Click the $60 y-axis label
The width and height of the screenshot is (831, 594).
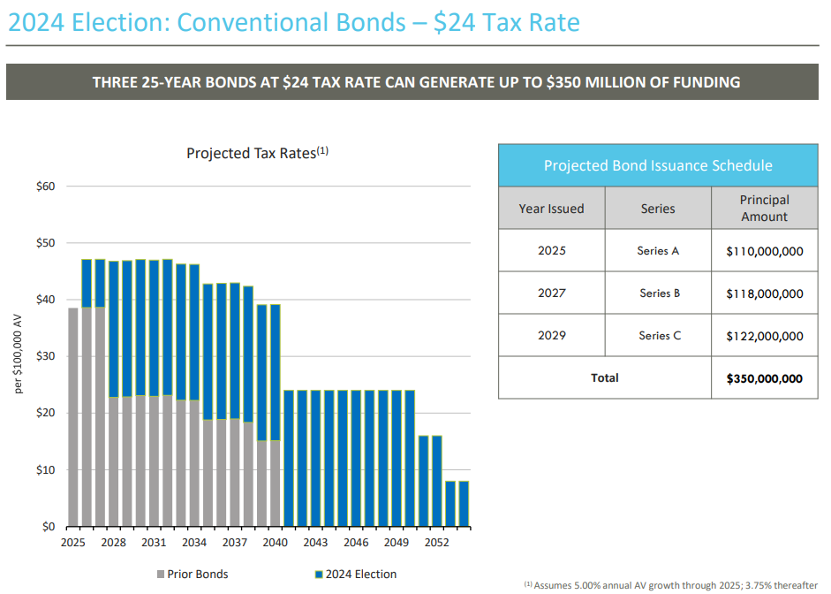click(45, 187)
